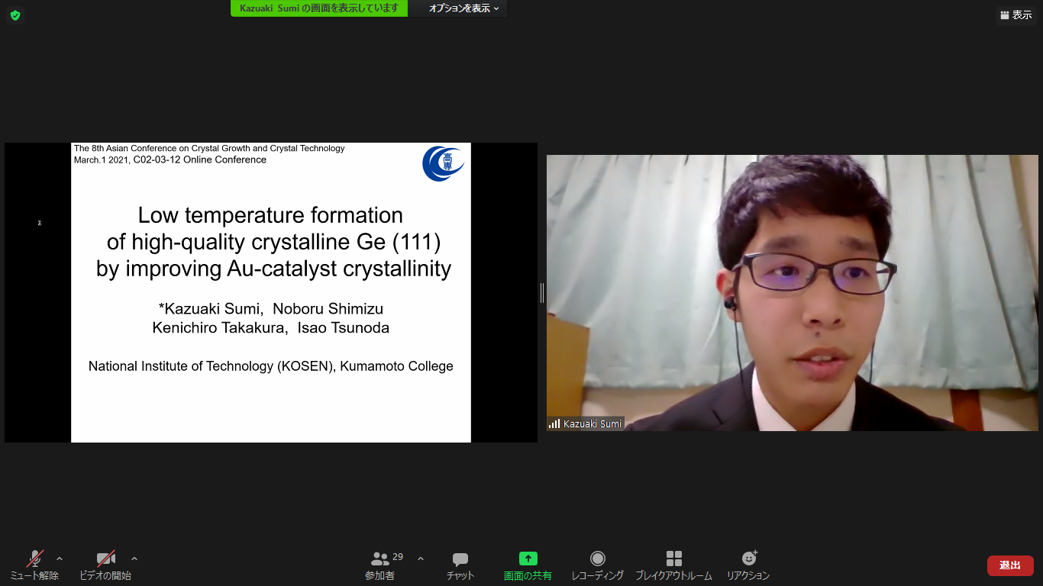Click the green share screen icon

pos(528,559)
